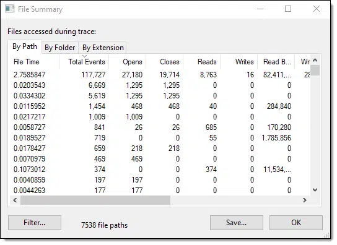Minimize the File Summary window

coord(260,9)
